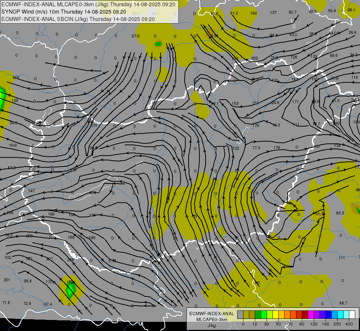
Task: Click the map value 24.6
Action: pos(275,103)
